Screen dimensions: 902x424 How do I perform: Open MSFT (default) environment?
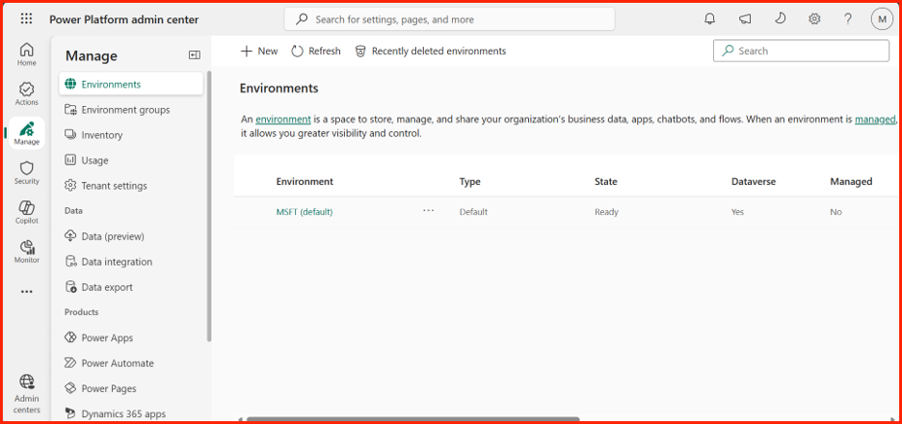(305, 212)
